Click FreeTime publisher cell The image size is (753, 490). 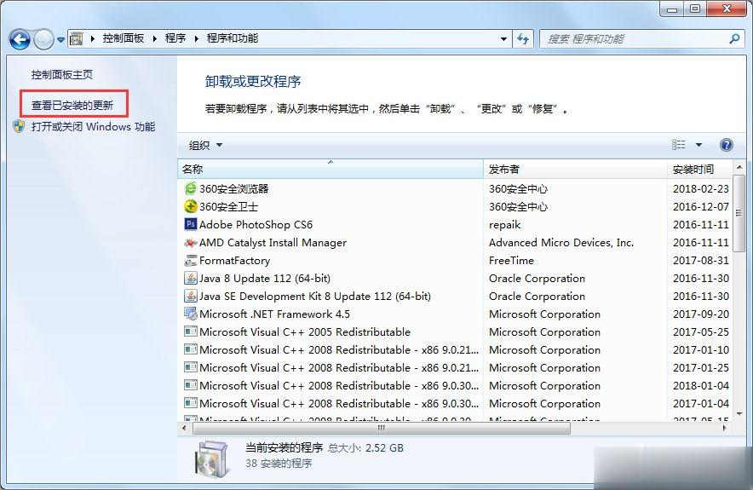click(511, 261)
